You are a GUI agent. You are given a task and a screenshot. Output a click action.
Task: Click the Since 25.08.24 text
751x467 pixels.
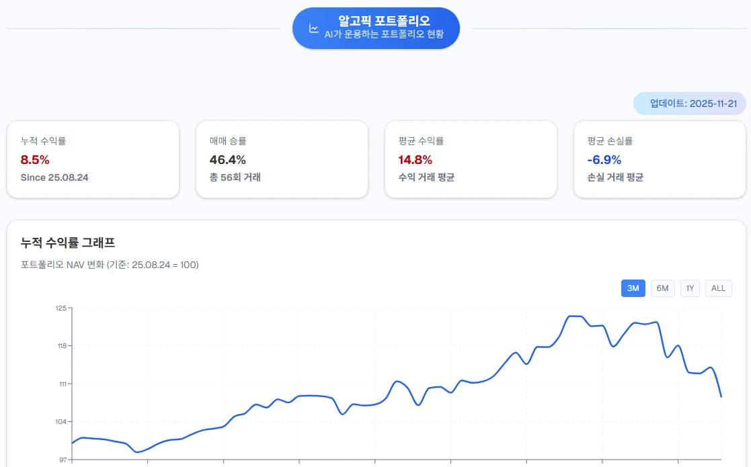tap(54, 177)
